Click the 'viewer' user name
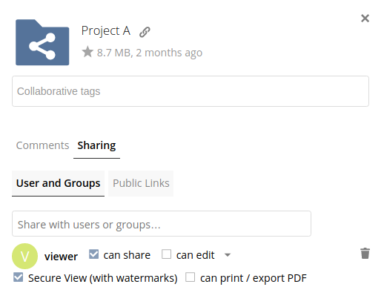 click(x=61, y=257)
